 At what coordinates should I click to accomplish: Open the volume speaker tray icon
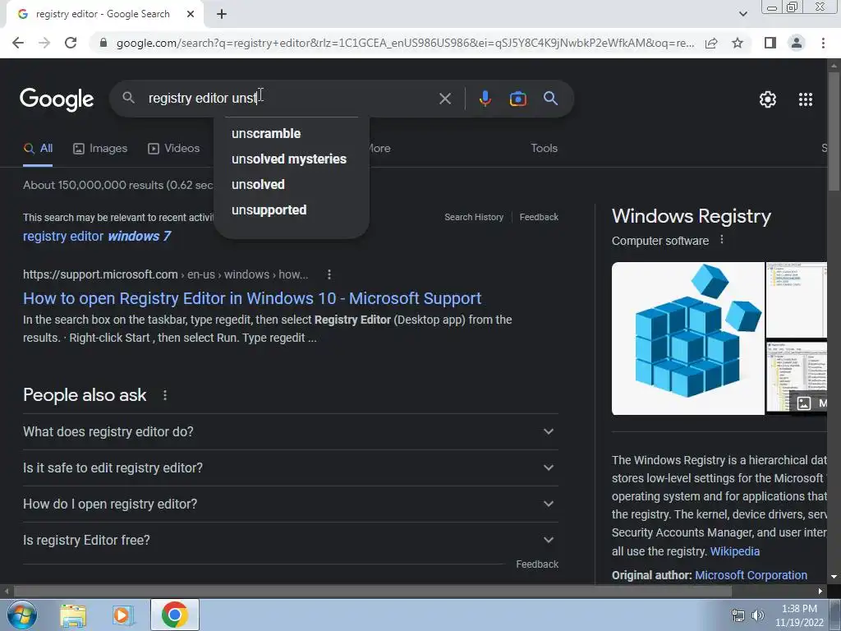758,615
